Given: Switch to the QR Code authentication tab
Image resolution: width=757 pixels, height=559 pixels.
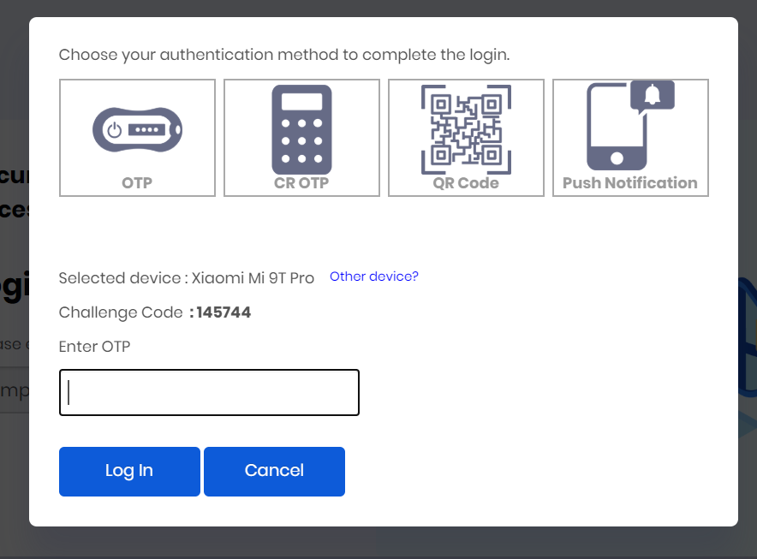Looking at the screenshot, I should click(x=466, y=137).
